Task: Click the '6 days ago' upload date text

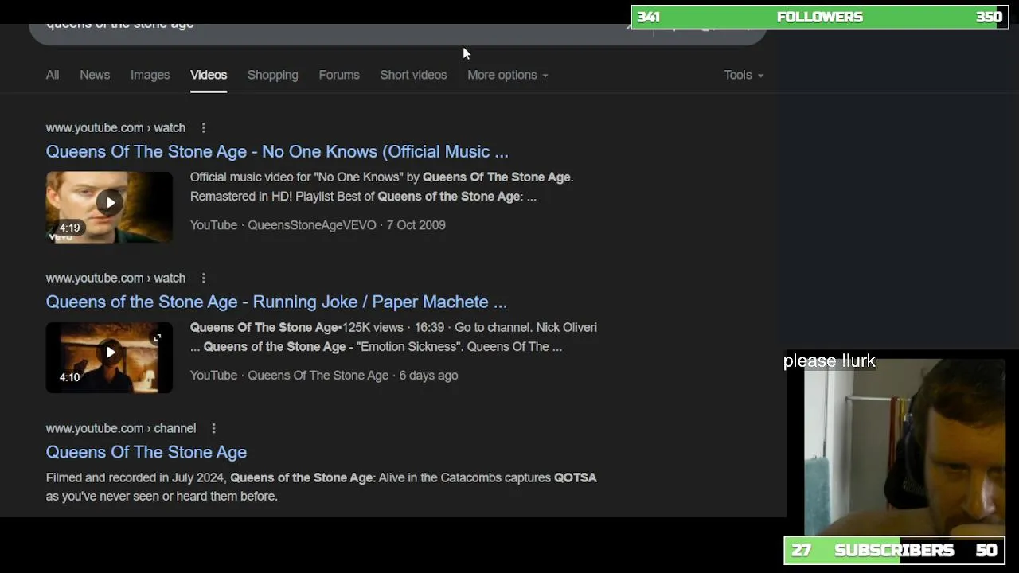Action: point(428,376)
